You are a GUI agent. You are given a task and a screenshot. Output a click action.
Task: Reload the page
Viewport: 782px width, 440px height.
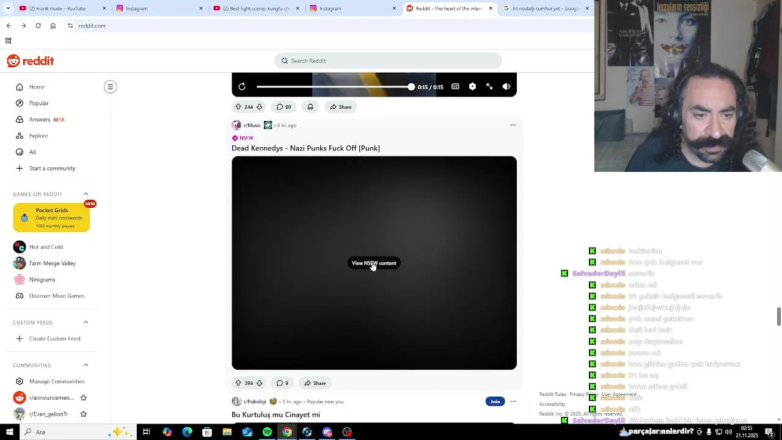(x=38, y=26)
